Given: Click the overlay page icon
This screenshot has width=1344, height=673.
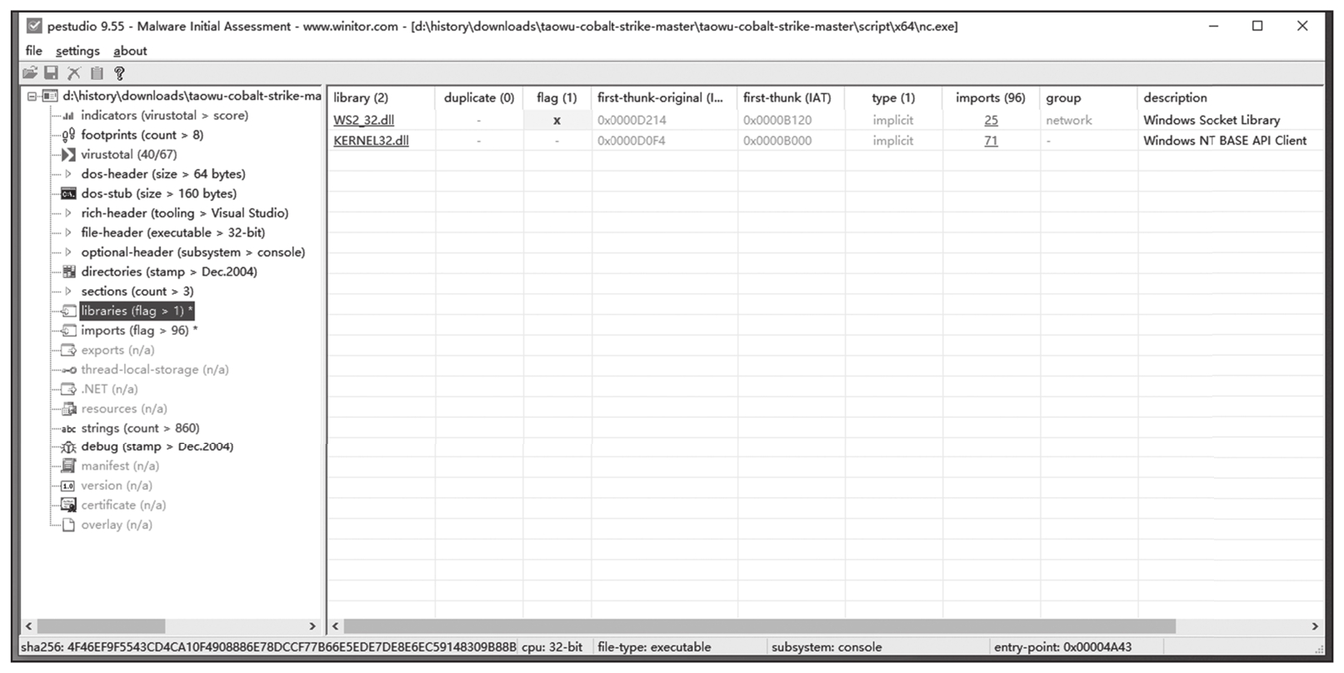Looking at the screenshot, I should coord(68,525).
